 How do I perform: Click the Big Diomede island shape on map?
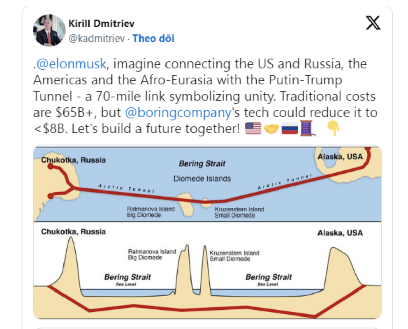coord(184,204)
